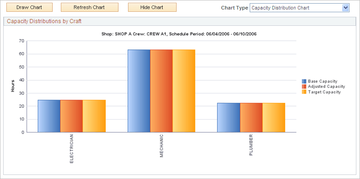Click the MECHANIC axis label

(162, 146)
